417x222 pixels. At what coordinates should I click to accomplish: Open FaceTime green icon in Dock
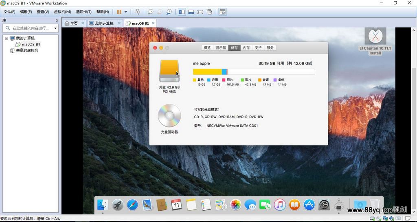265,205
